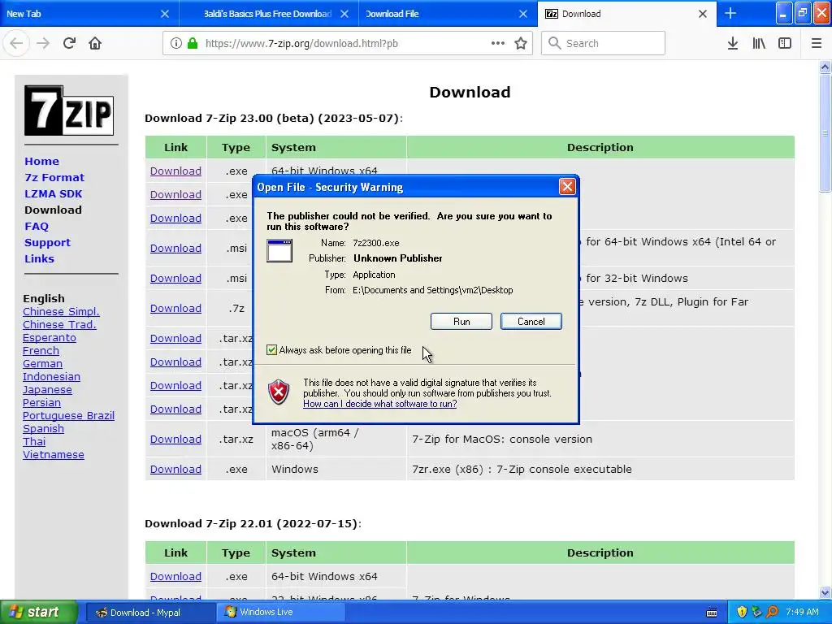Switch language to Esperanto

[50, 338]
